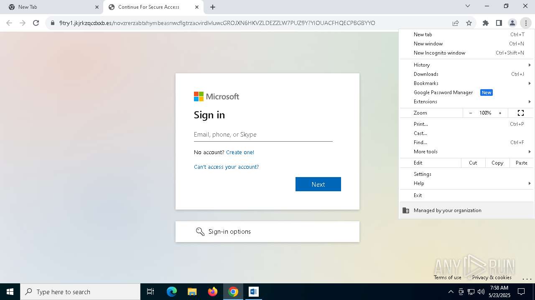535x300 pixels.
Task: Click the ellipsis in page footer
Action: (527, 278)
